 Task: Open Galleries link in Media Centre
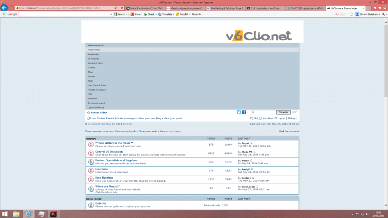point(101,203)
